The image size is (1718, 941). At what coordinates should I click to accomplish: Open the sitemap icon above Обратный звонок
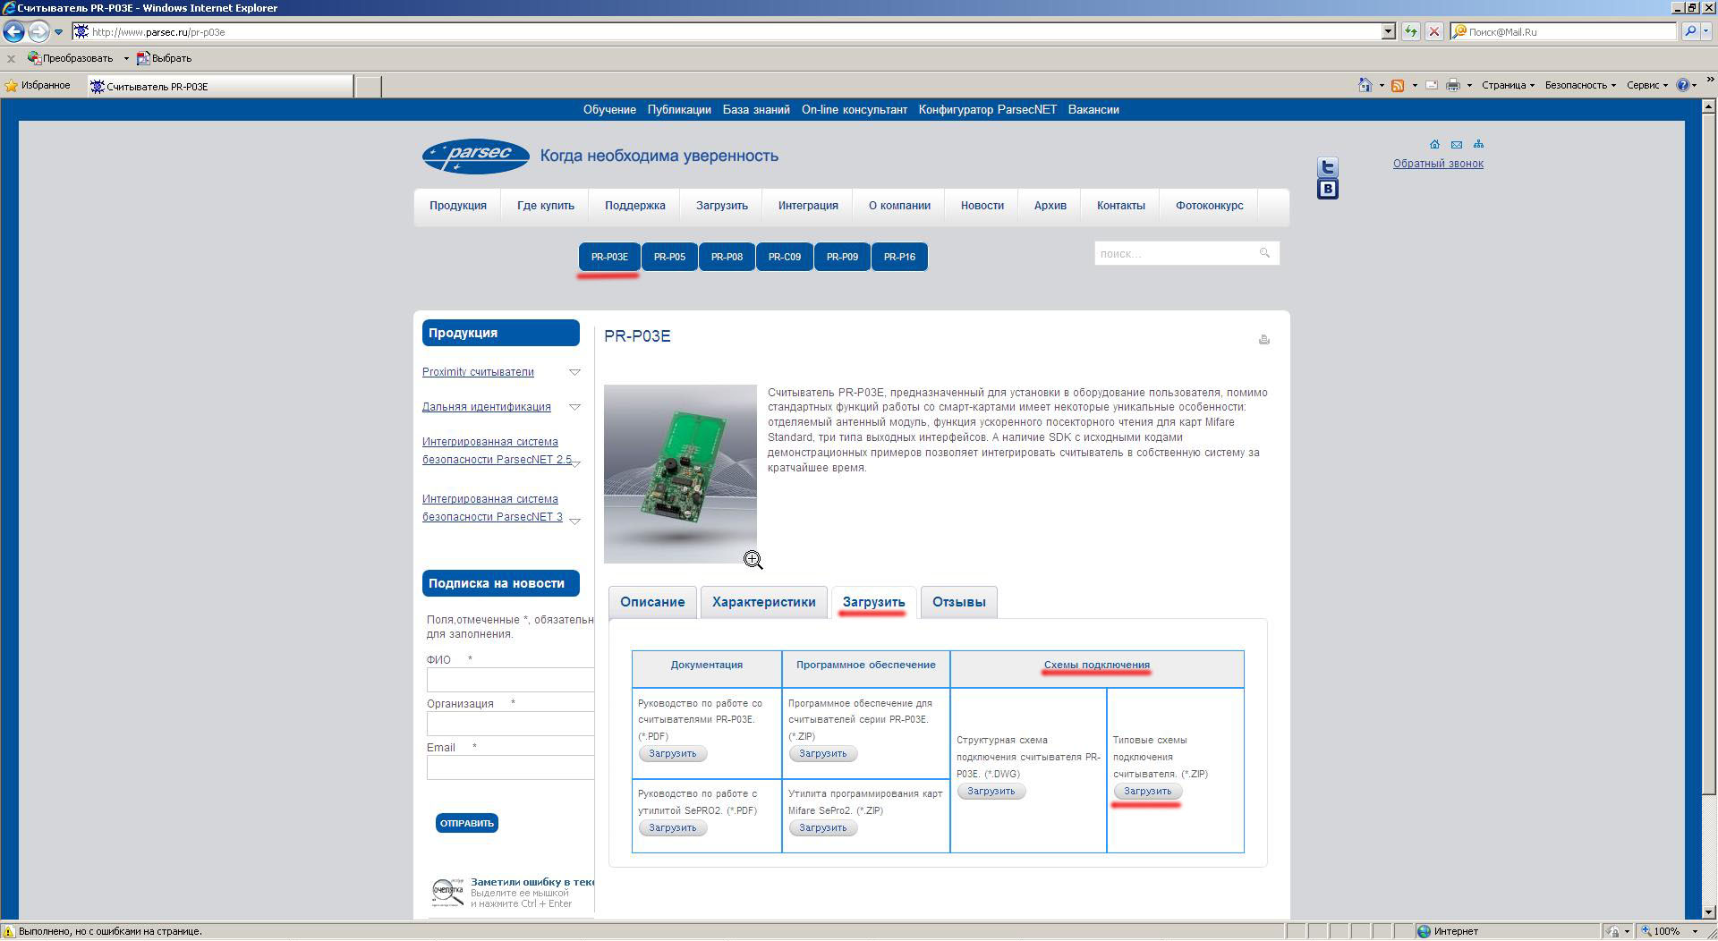point(1478,144)
